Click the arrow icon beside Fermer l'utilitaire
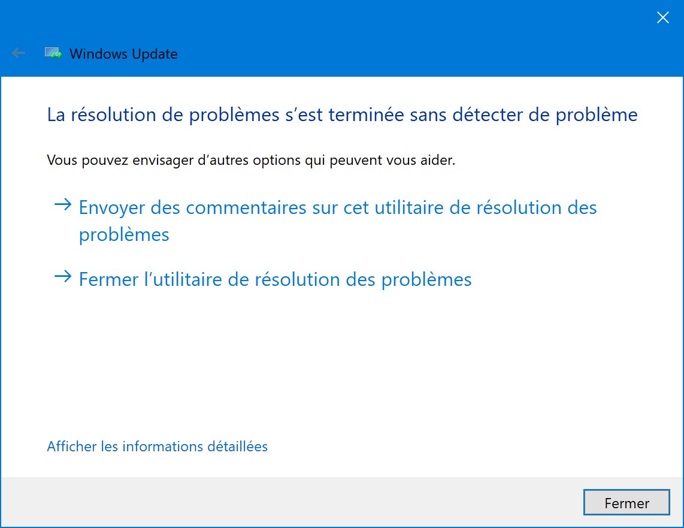 tap(63, 276)
